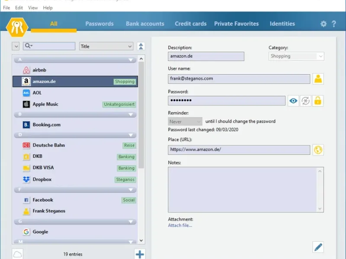
Task: Add new entry with plus icon
Action: click(140, 254)
